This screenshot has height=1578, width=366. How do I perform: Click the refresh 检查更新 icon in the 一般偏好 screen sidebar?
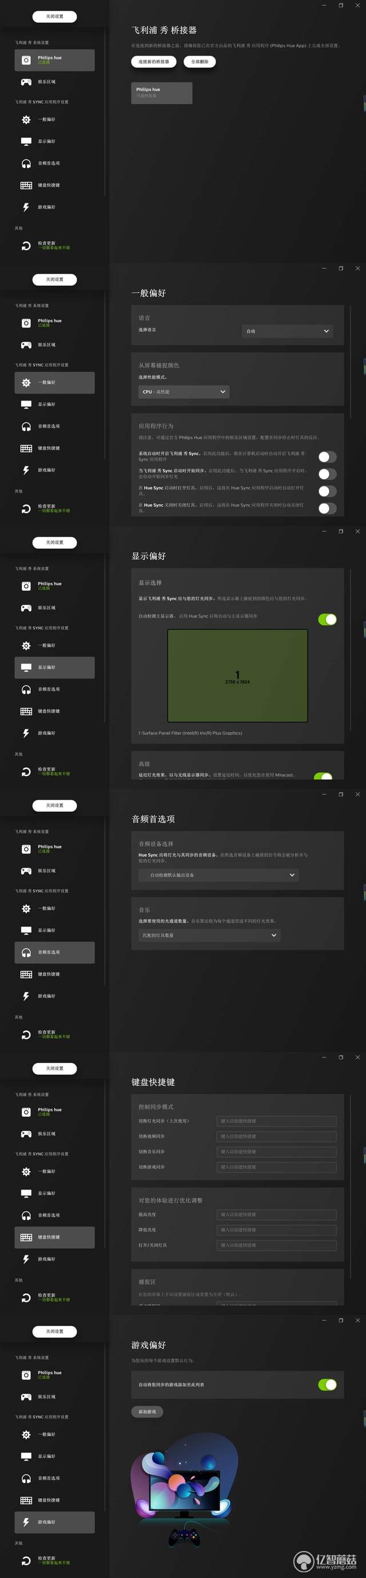click(26, 508)
